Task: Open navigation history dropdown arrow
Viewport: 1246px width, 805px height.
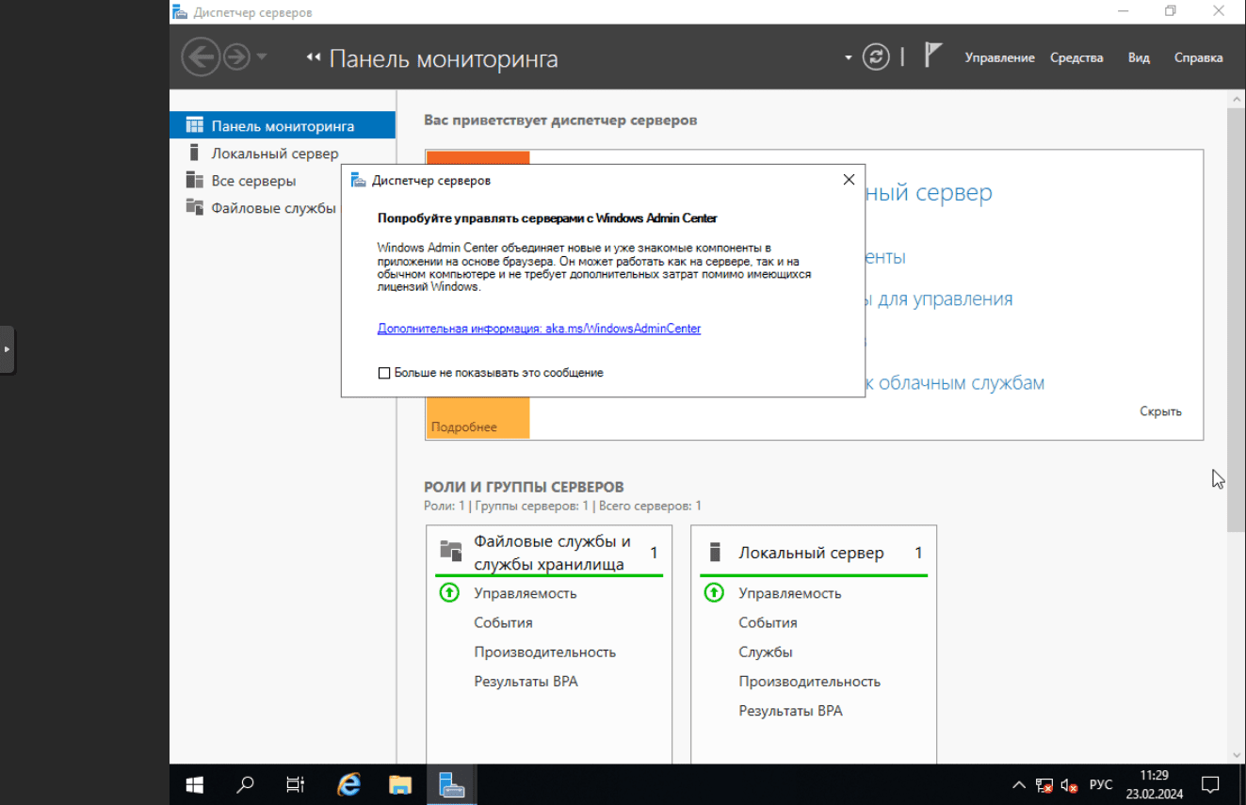Action: pyautogui.click(x=262, y=57)
